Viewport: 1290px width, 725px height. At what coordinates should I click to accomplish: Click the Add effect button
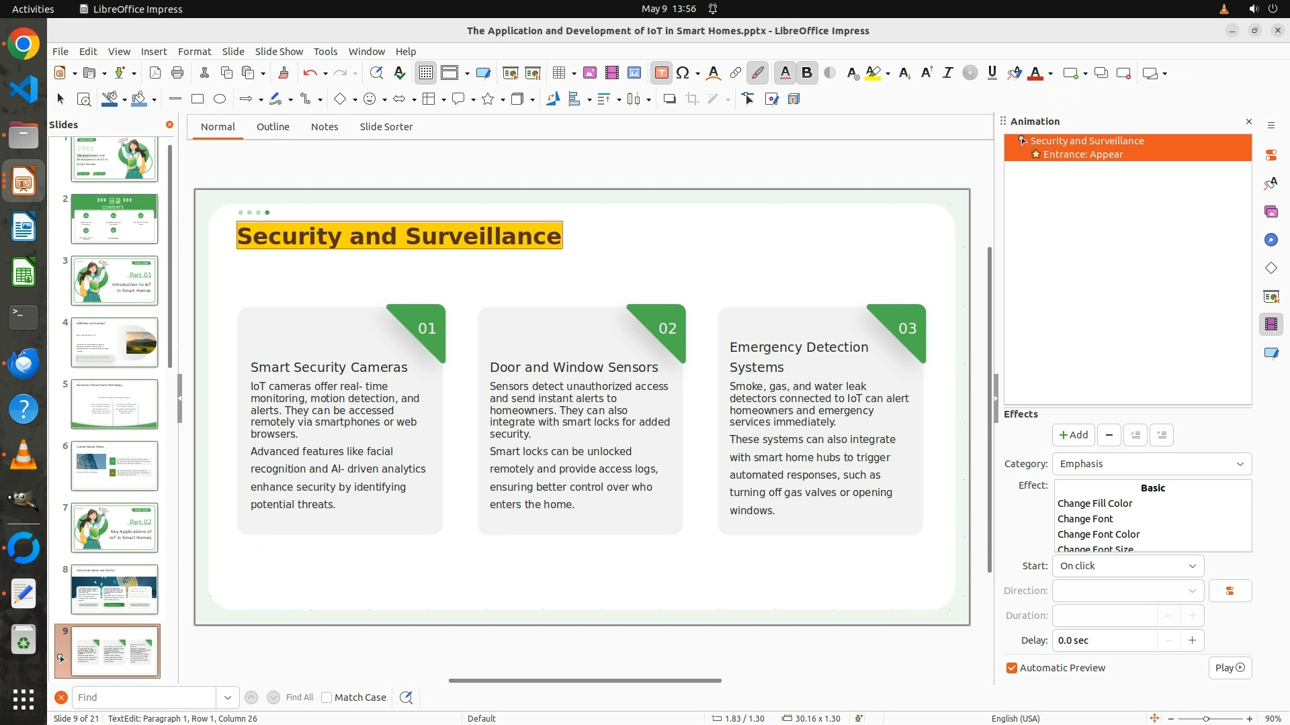click(x=1073, y=435)
